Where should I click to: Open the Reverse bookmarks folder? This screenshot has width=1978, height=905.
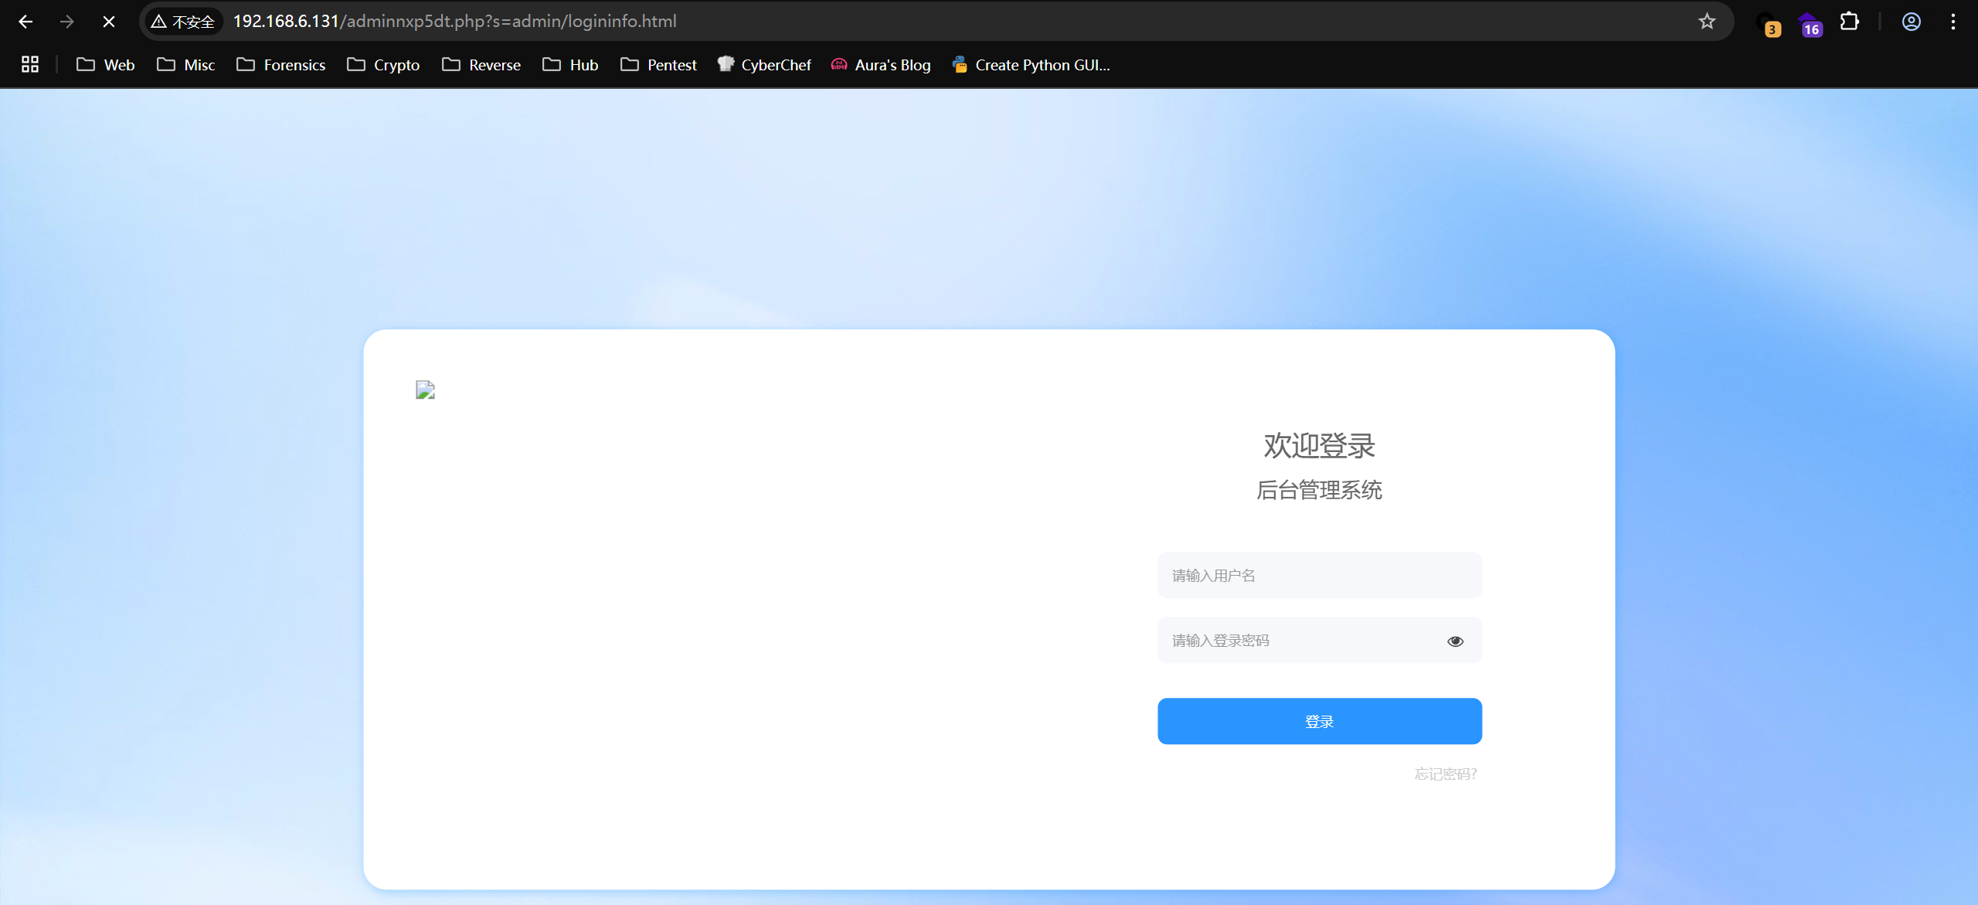[481, 65]
